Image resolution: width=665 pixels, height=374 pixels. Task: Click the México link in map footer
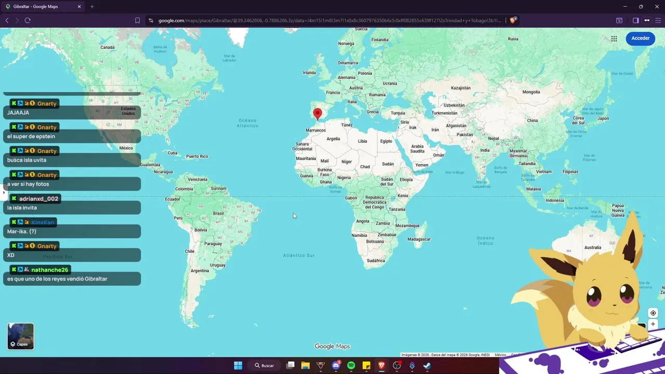(x=500, y=355)
